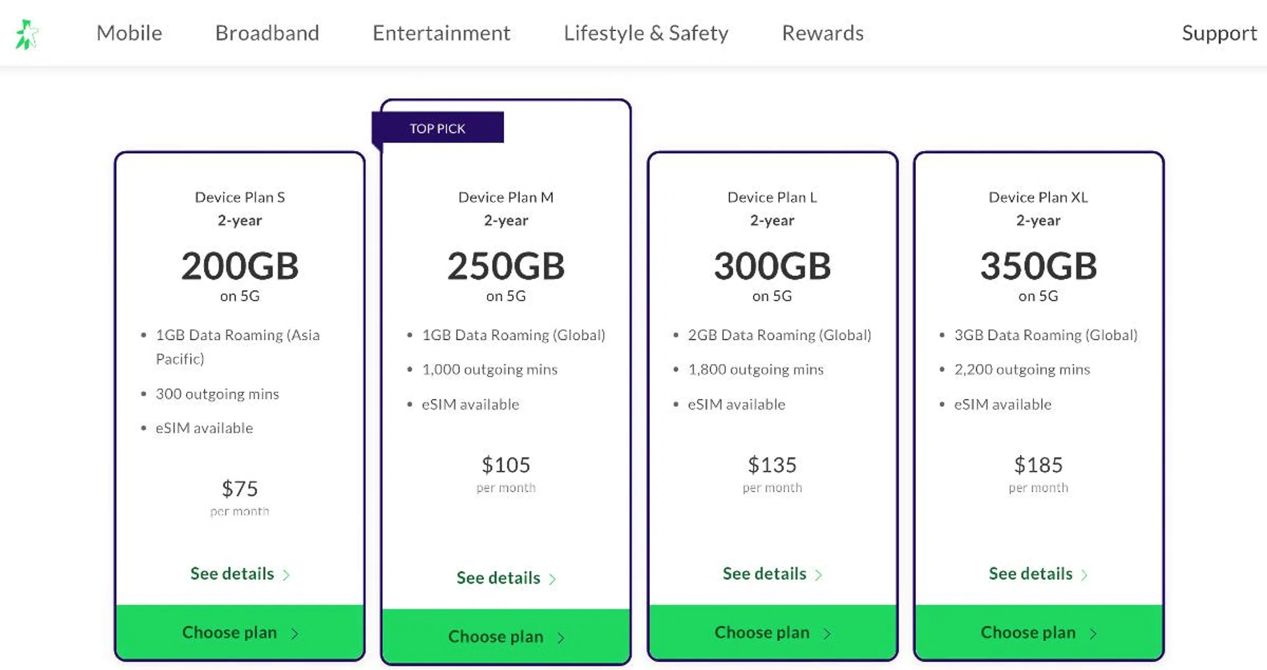Click the arrow icon on Plan XL Choose plan
The image size is (1267, 670).
(x=1093, y=634)
